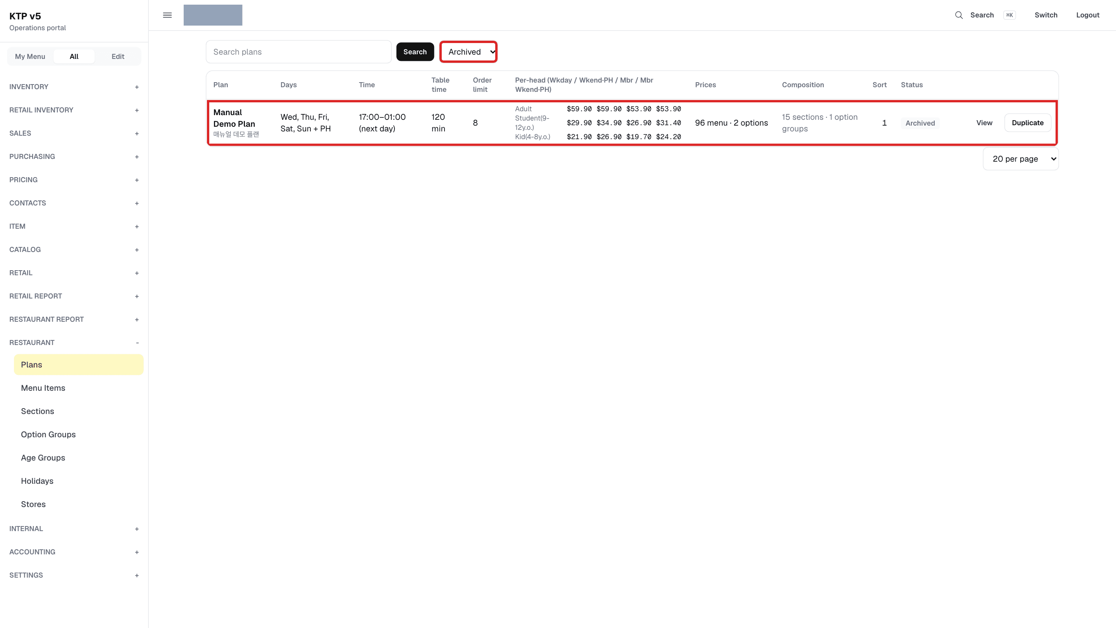The width and height of the screenshot is (1116, 628).
Task: Expand the PURCHASING section
Action: point(74,157)
